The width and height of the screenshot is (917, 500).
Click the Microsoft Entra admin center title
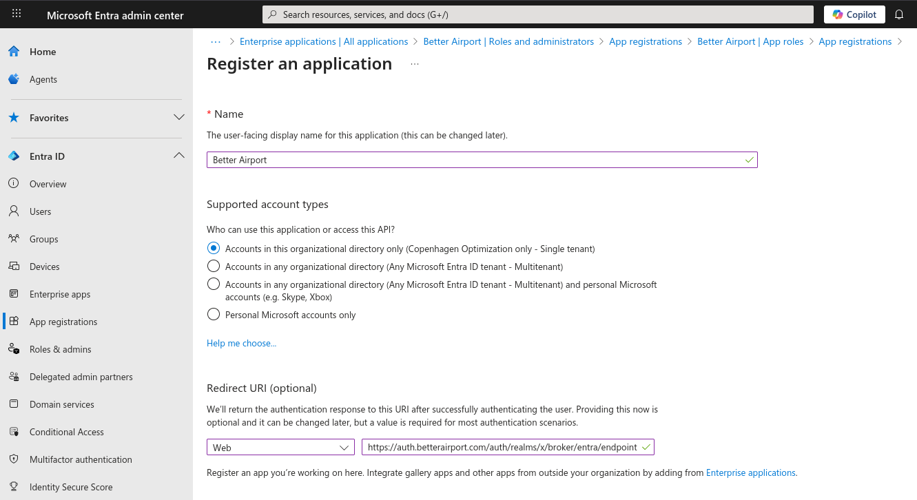point(115,15)
